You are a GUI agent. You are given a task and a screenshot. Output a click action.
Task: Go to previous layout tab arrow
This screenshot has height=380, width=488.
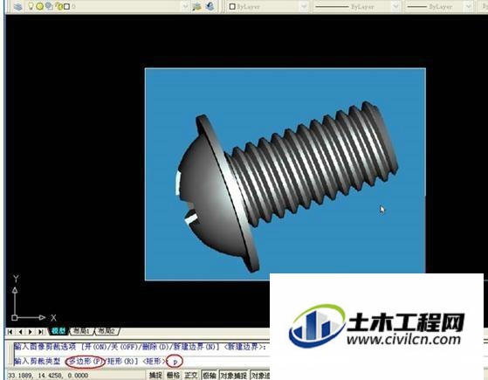20,332
